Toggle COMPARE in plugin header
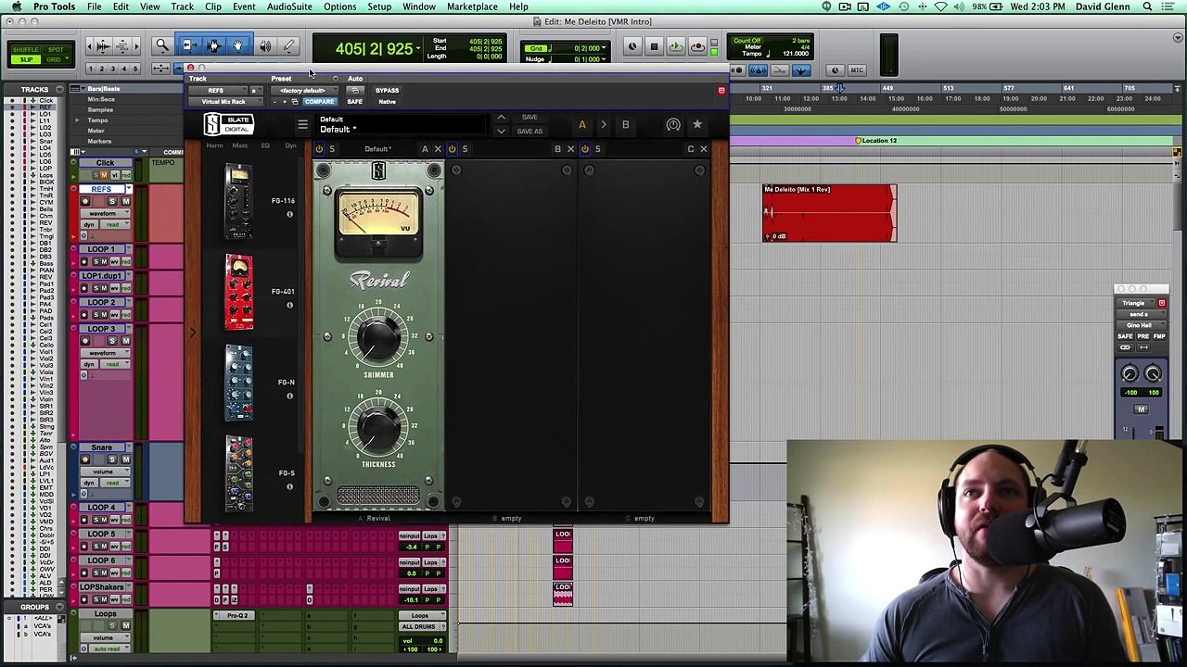This screenshot has height=667, width=1187. (x=318, y=101)
